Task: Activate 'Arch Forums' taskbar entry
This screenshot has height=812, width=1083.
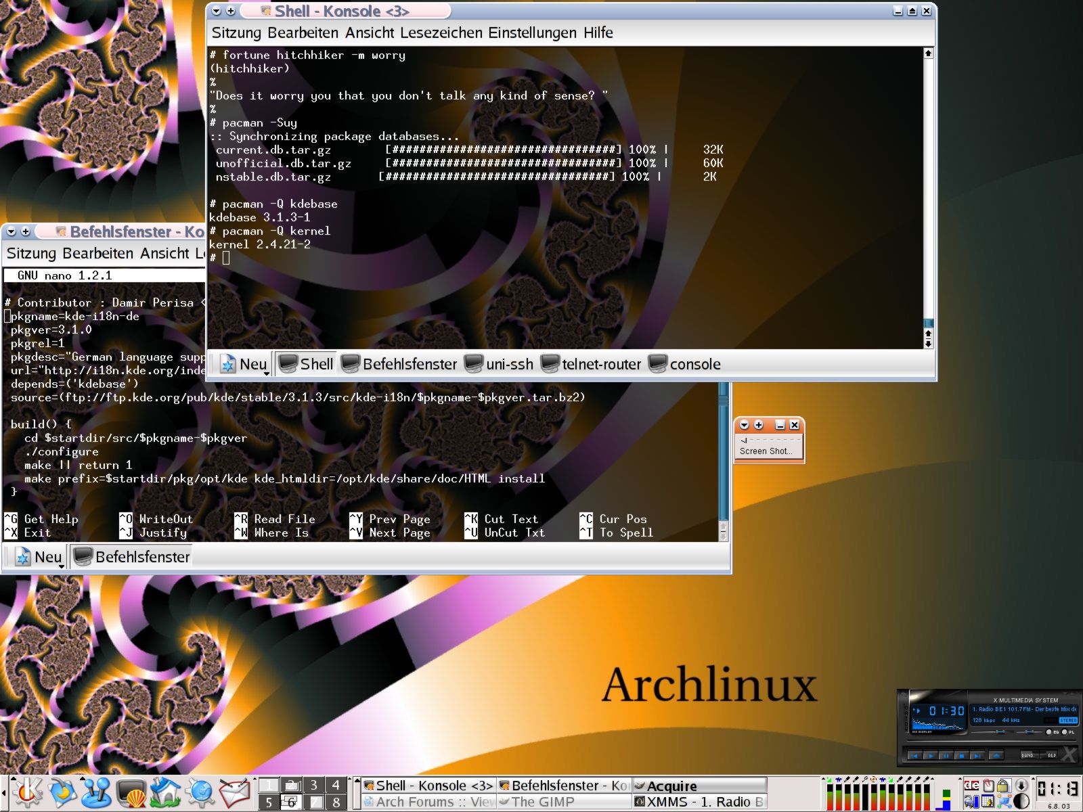Action: point(428,802)
